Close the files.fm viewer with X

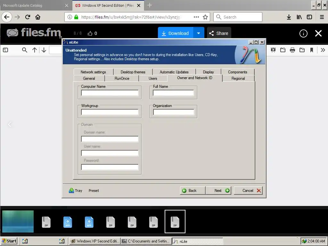[x=318, y=33]
